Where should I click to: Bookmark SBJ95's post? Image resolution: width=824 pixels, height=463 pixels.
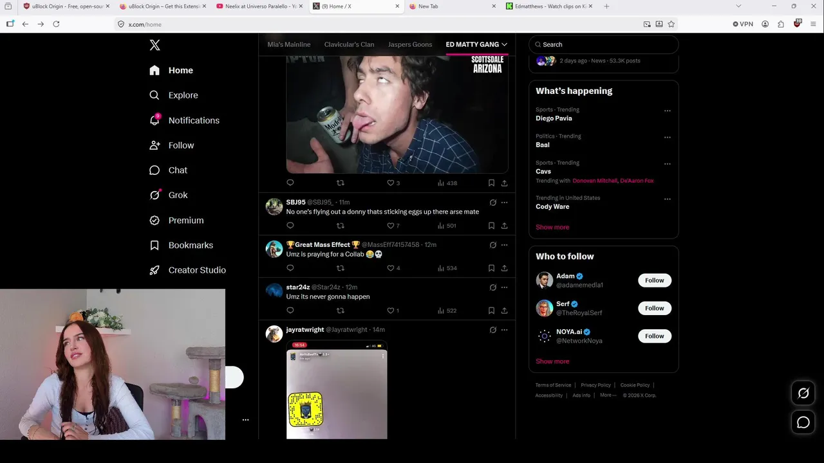click(x=491, y=226)
